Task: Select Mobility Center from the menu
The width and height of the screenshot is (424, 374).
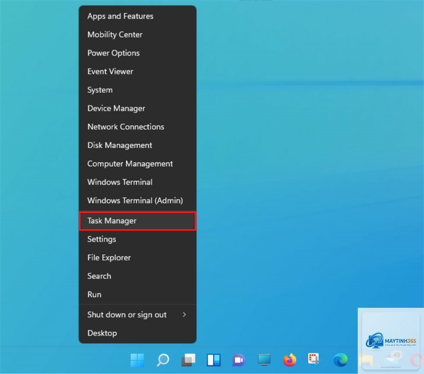Action: 137,34
